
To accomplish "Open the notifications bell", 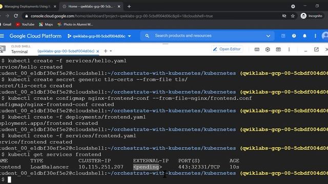I will (x=304, y=36).
